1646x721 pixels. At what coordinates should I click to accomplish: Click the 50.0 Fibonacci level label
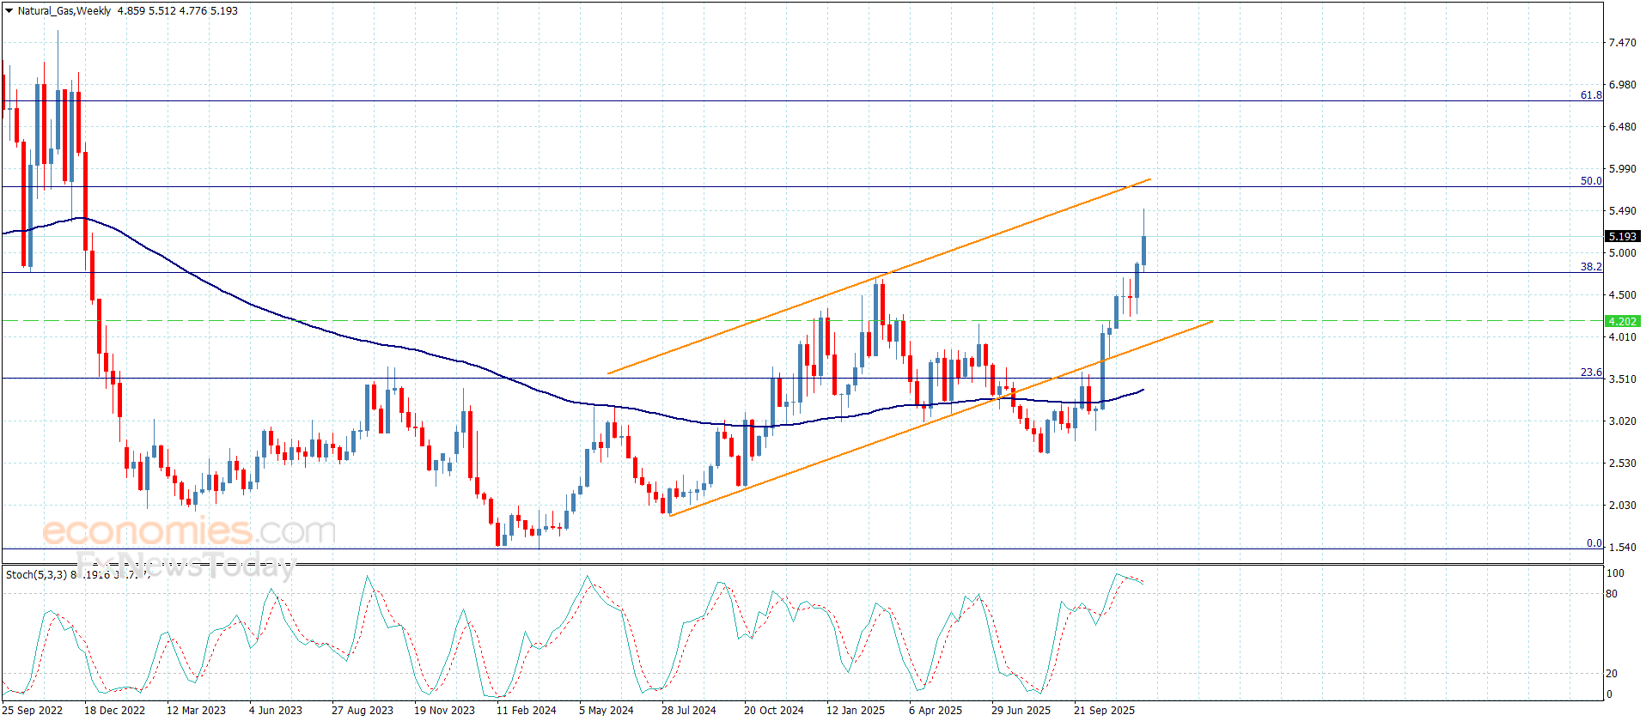(1590, 181)
